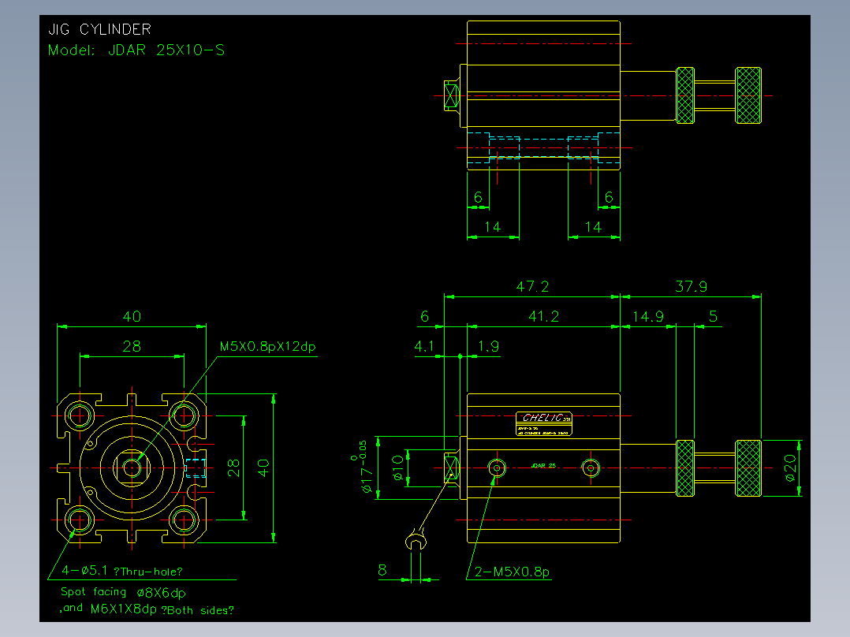
Task: Select the 'and M6X1X8dp ?Both sides?' note
Action: point(147,609)
